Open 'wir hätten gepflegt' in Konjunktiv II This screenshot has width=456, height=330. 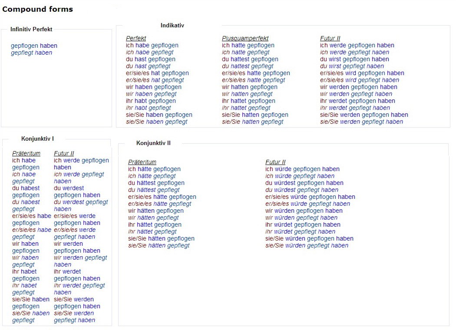[153, 218]
